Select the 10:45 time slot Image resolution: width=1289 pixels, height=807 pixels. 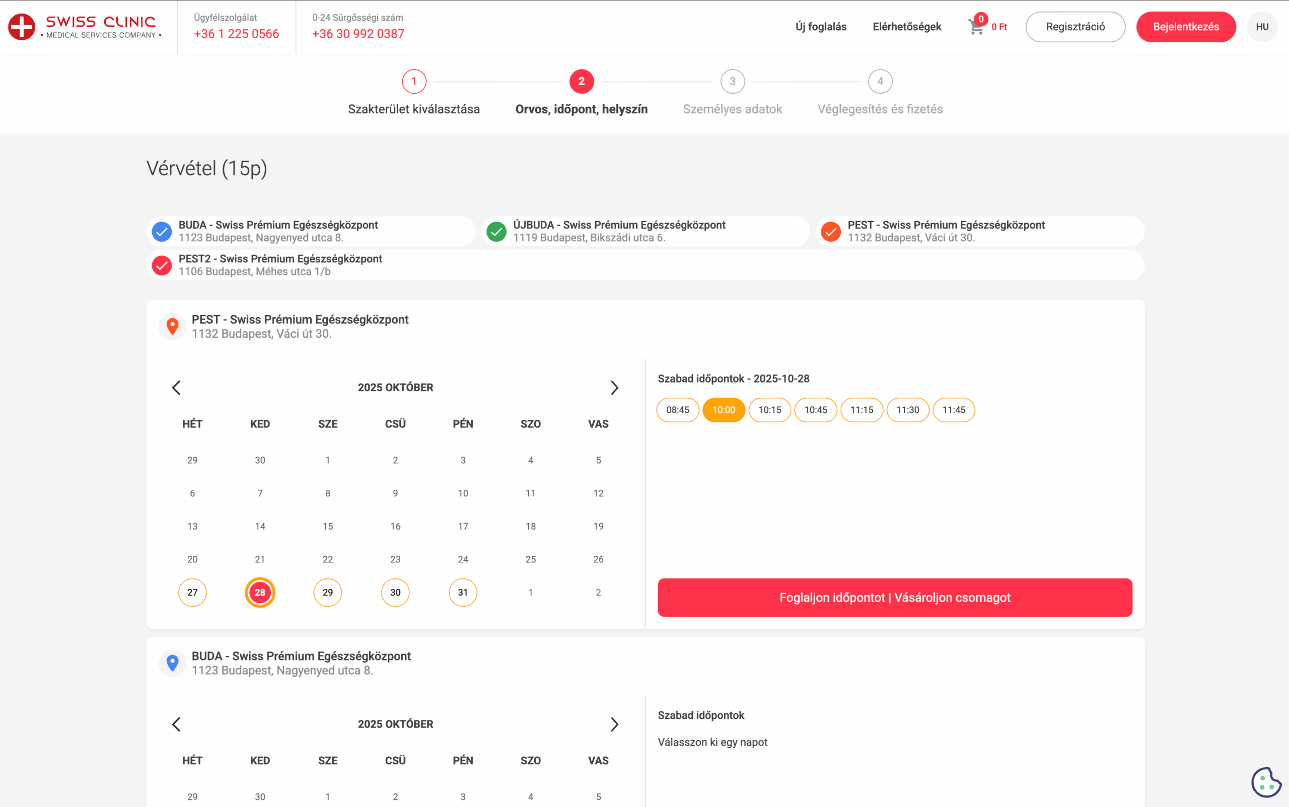(x=815, y=410)
